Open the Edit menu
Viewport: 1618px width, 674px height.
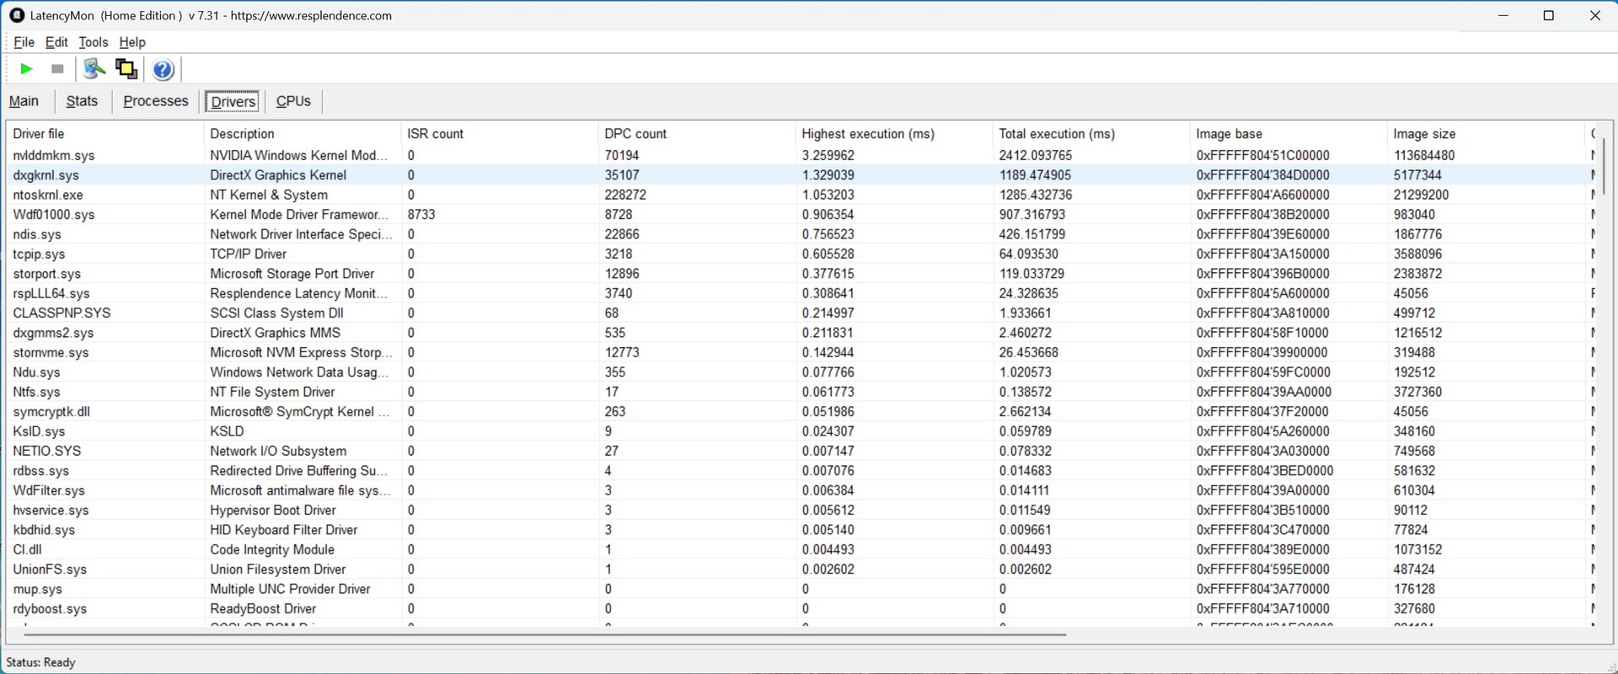pos(56,42)
